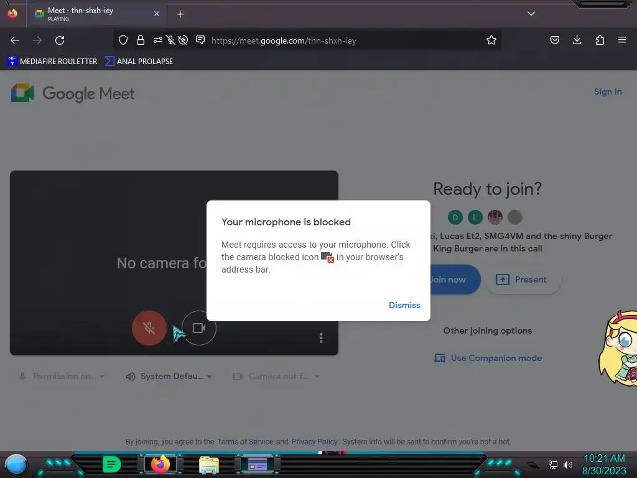637x478 pixels.
Task: Click the photo participant avatar
Action: [x=495, y=217]
